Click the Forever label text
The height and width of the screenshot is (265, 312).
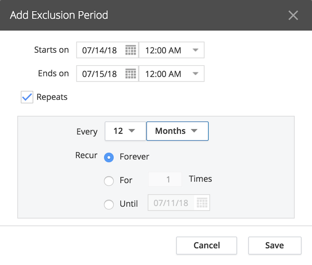coord(134,157)
